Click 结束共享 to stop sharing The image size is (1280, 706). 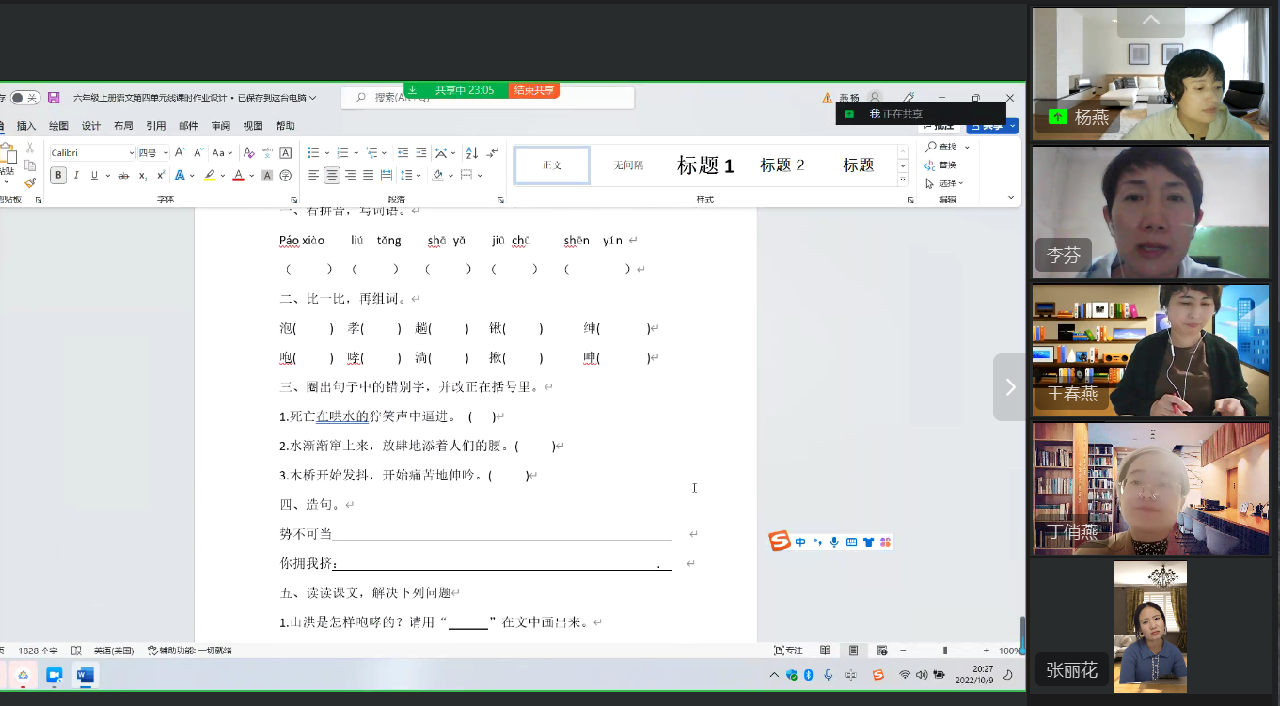(533, 90)
